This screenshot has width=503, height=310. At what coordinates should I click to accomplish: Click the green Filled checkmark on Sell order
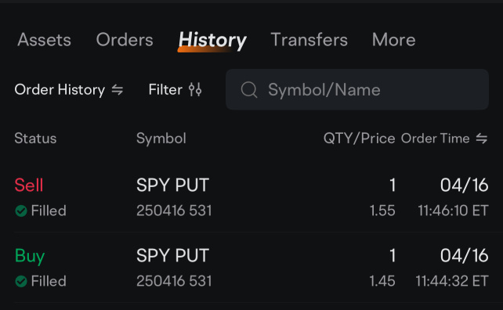21,211
